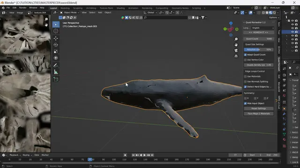Select the Add Cube tool
The image size is (300, 168).
tap(56, 79)
